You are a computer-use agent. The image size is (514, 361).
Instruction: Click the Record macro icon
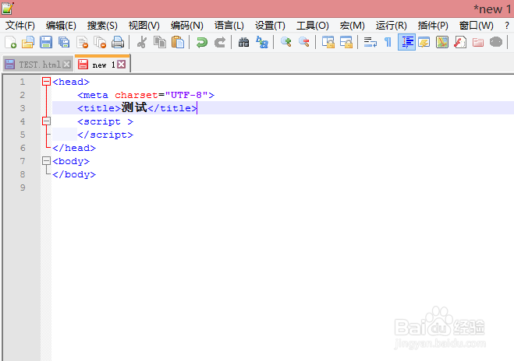point(496,42)
